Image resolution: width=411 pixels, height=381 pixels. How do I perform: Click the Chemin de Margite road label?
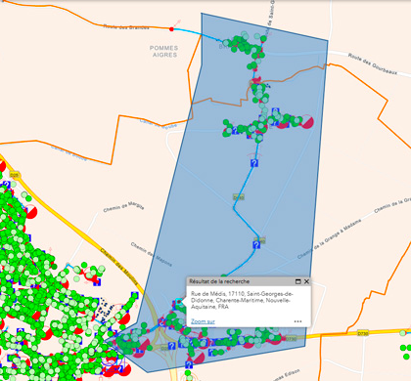123,207
